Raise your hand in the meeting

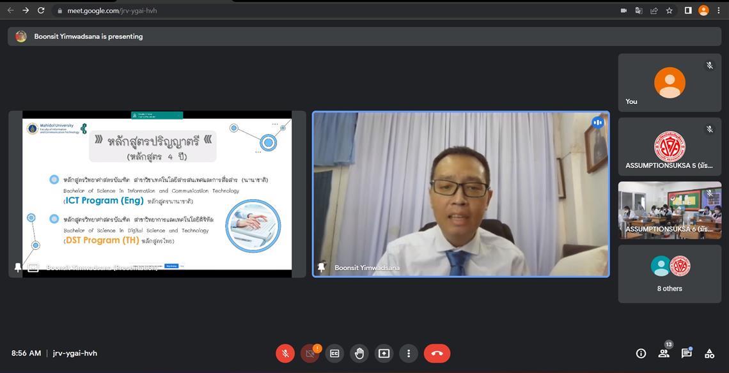[359, 353]
